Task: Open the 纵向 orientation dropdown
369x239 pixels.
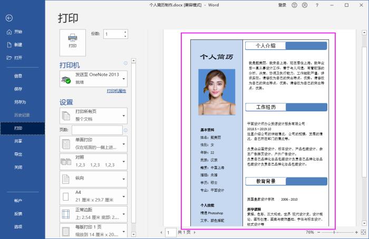Action: click(x=93, y=179)
